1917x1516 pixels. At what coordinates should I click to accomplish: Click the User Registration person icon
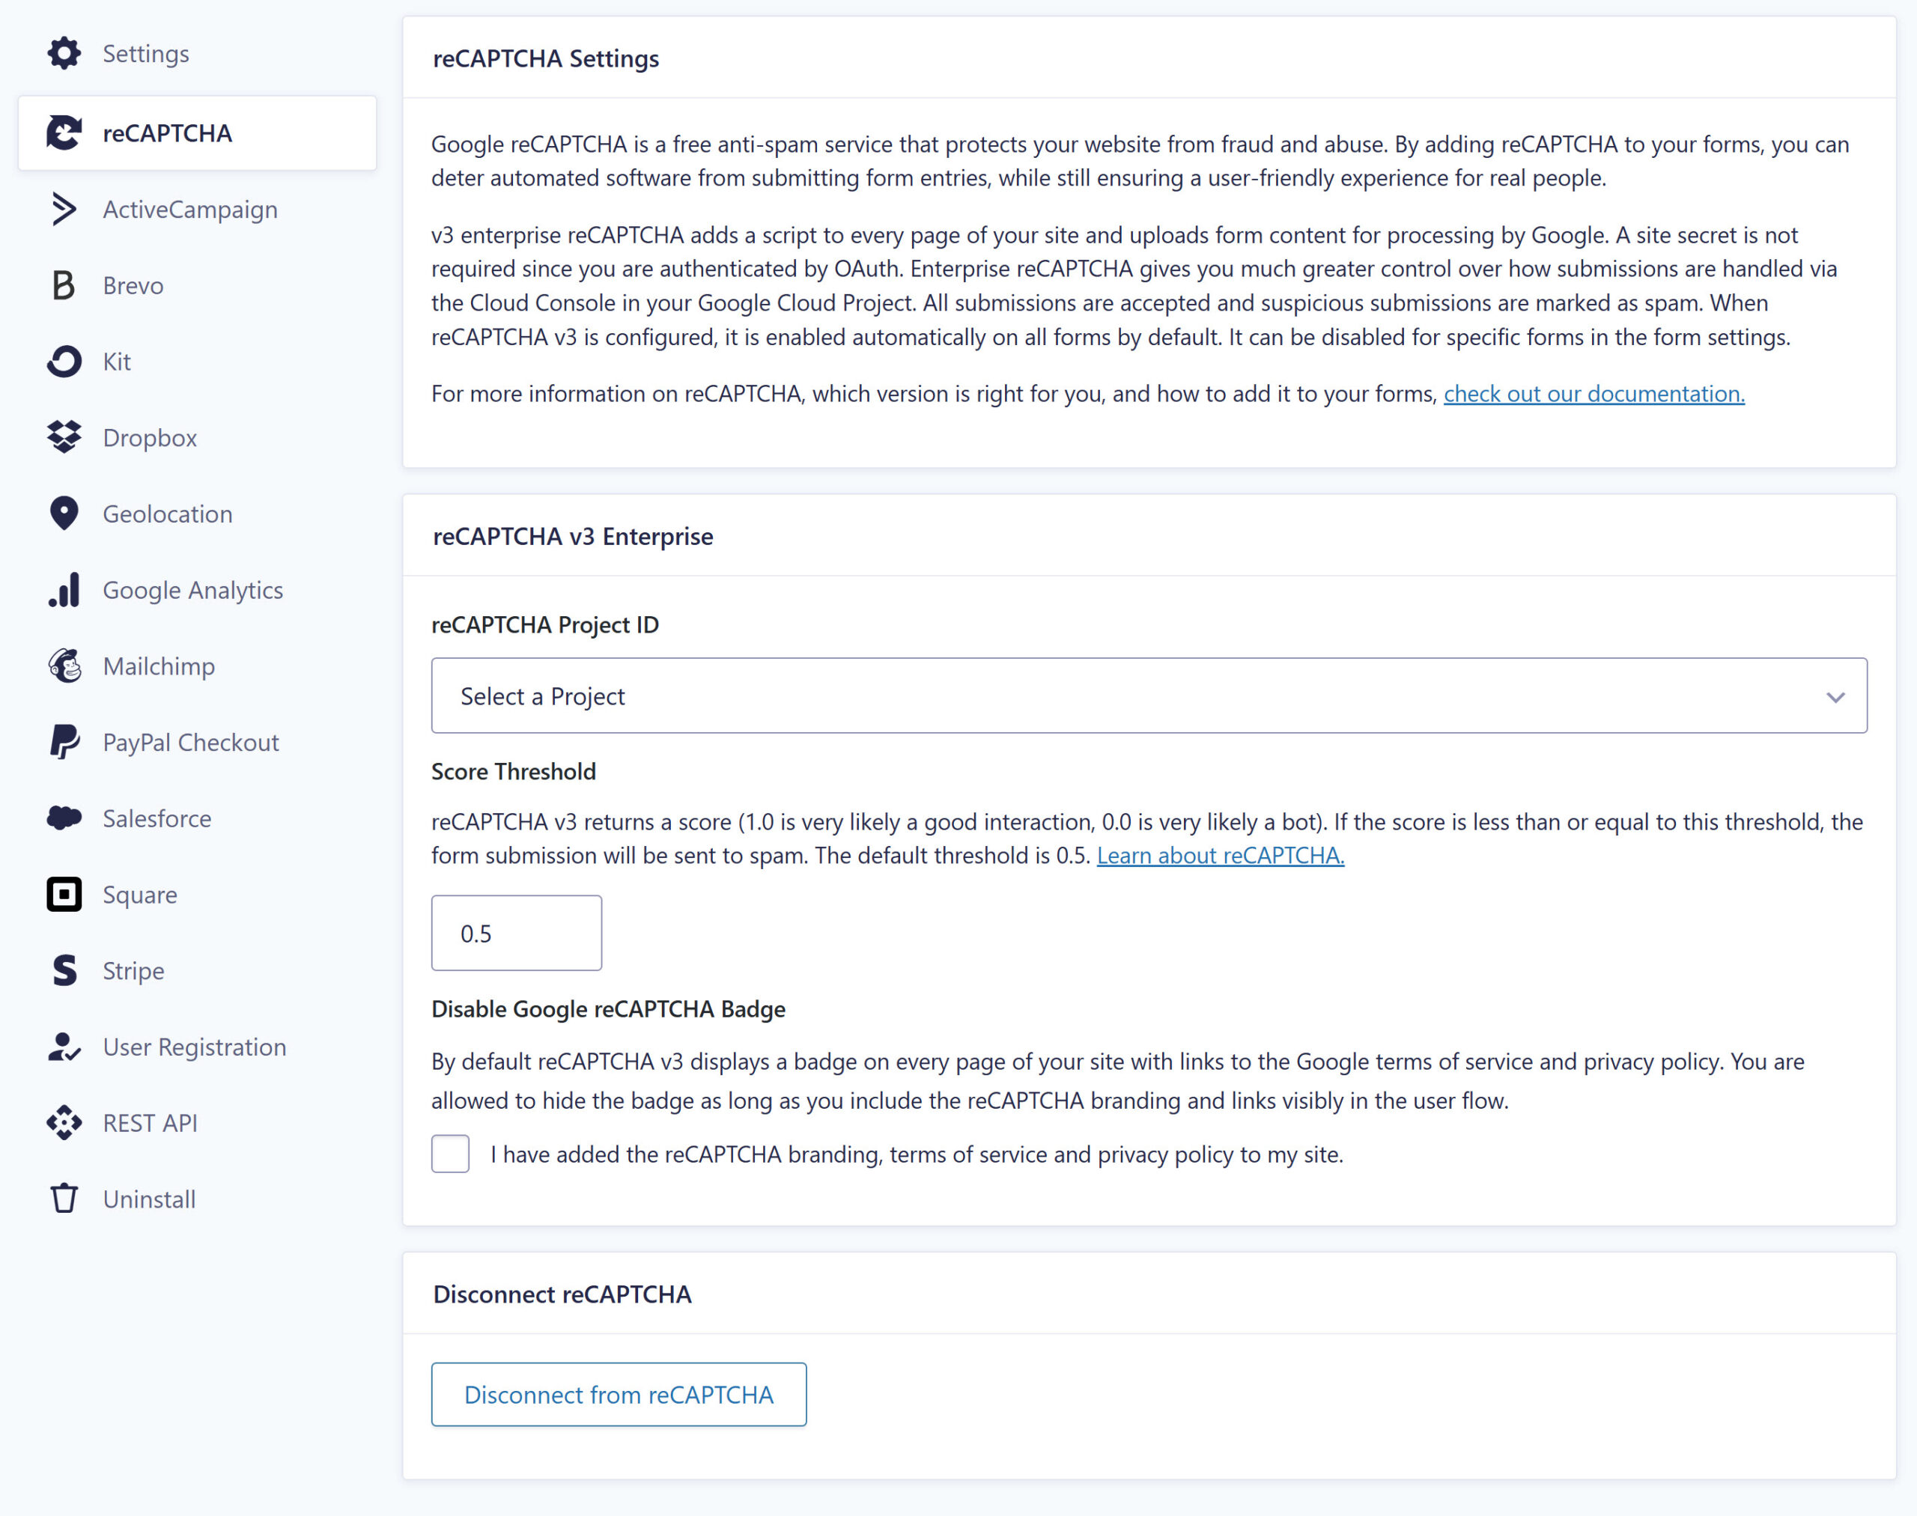pos(64,1047)
